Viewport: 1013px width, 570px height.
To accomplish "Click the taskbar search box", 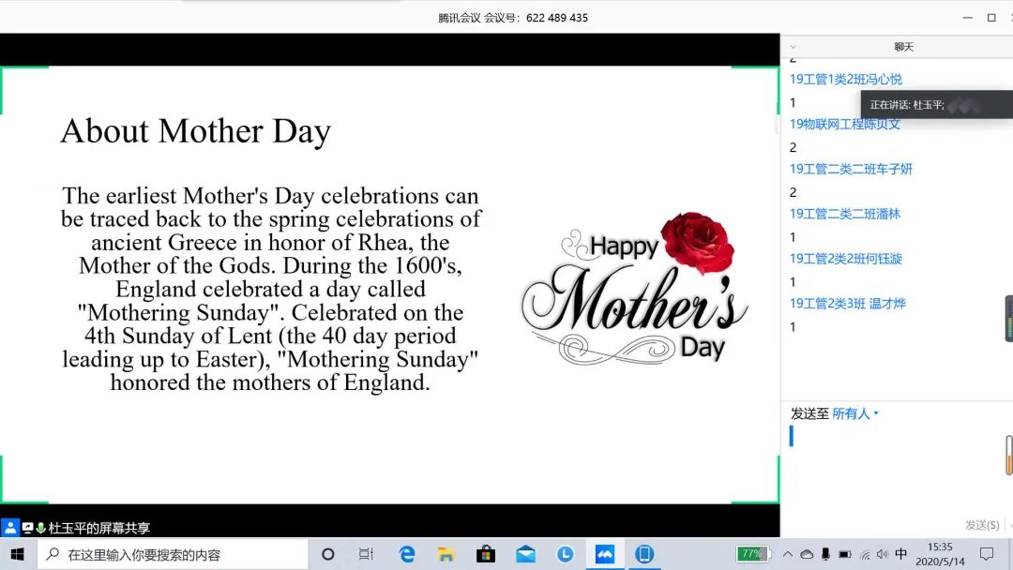I will [173, 554].
